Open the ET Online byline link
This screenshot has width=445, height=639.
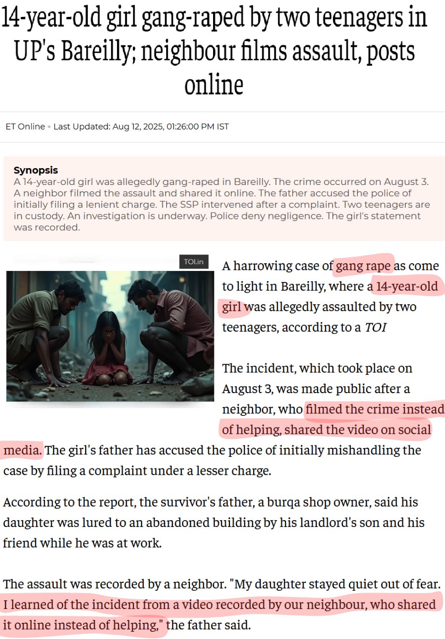pos(25,127)
